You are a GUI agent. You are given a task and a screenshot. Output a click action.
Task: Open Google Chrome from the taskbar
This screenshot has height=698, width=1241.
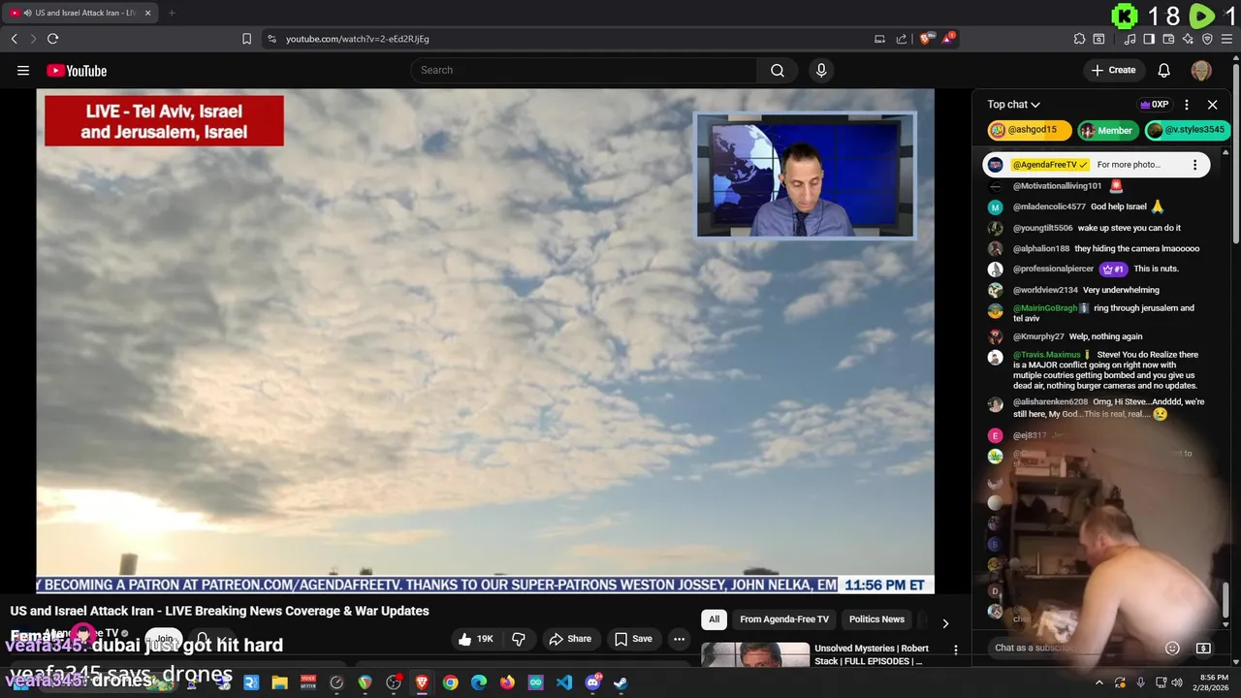pyautogui.click(x=450, y=682)
